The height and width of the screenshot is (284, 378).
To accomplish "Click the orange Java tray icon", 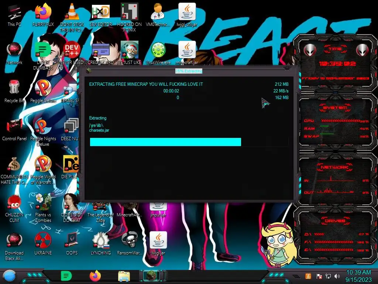I will [x=308, y=276].
